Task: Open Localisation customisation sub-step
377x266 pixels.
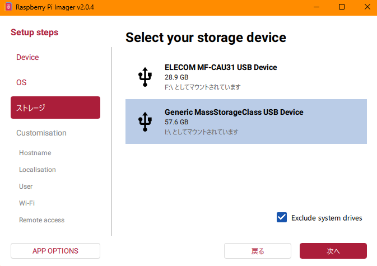Action: click(x=38, y=170)
